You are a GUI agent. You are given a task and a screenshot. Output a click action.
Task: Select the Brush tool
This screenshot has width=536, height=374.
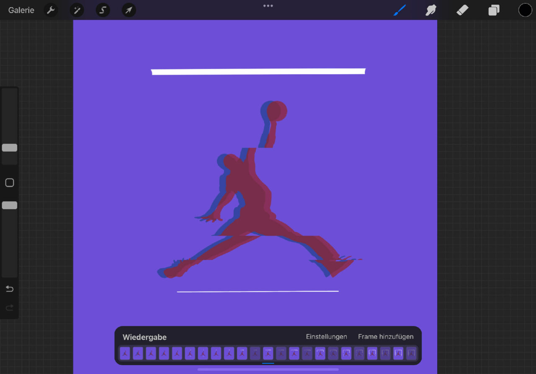pos(399,10)
